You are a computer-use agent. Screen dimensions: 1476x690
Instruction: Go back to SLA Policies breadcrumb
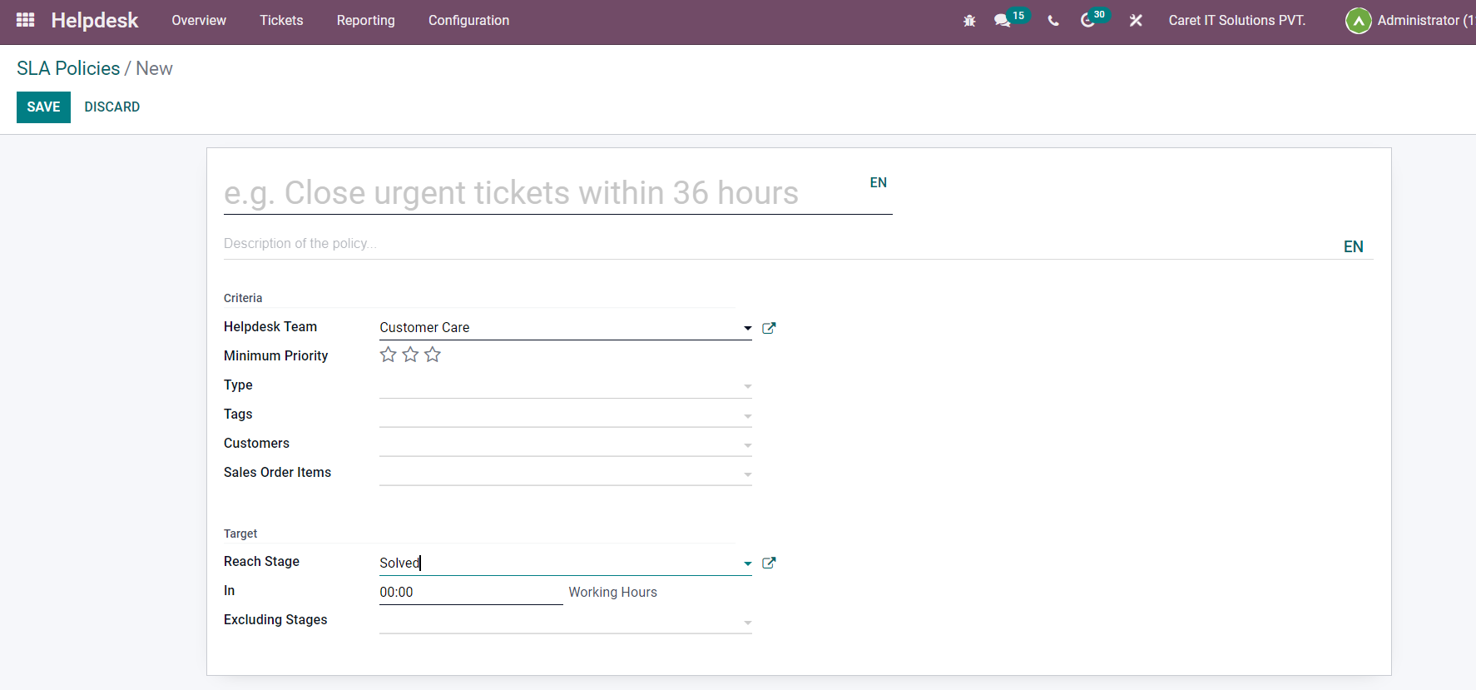pyautogui.click(x=68, y=69)
